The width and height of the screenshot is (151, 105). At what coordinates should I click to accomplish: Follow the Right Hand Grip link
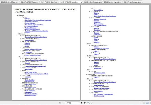30,80
